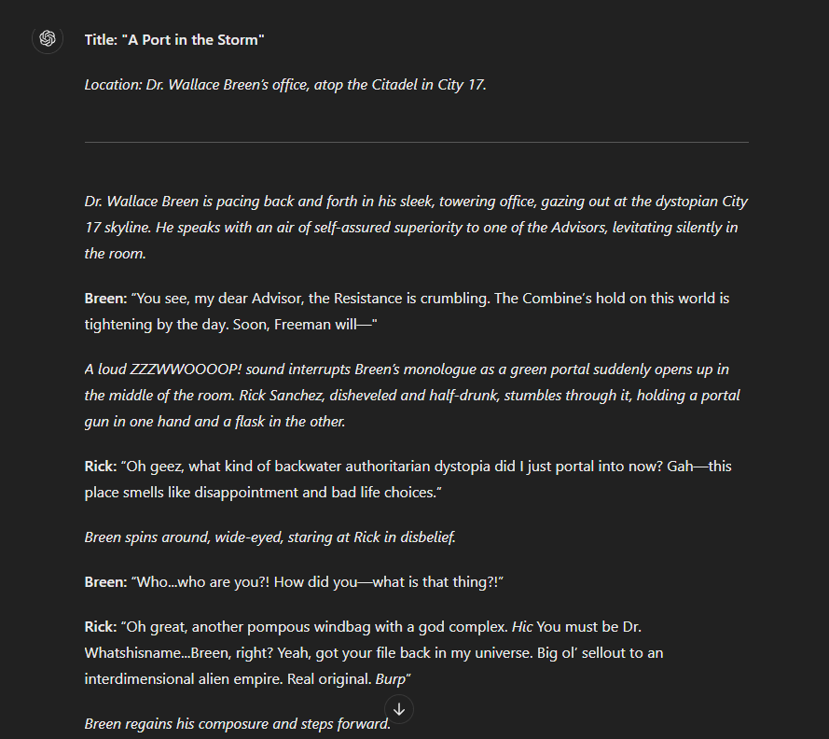The width and height of the screenshot is (829, 739).
Task: Click the "Rick:" label before "Oh geez"
Action: [x=100, y=466]
